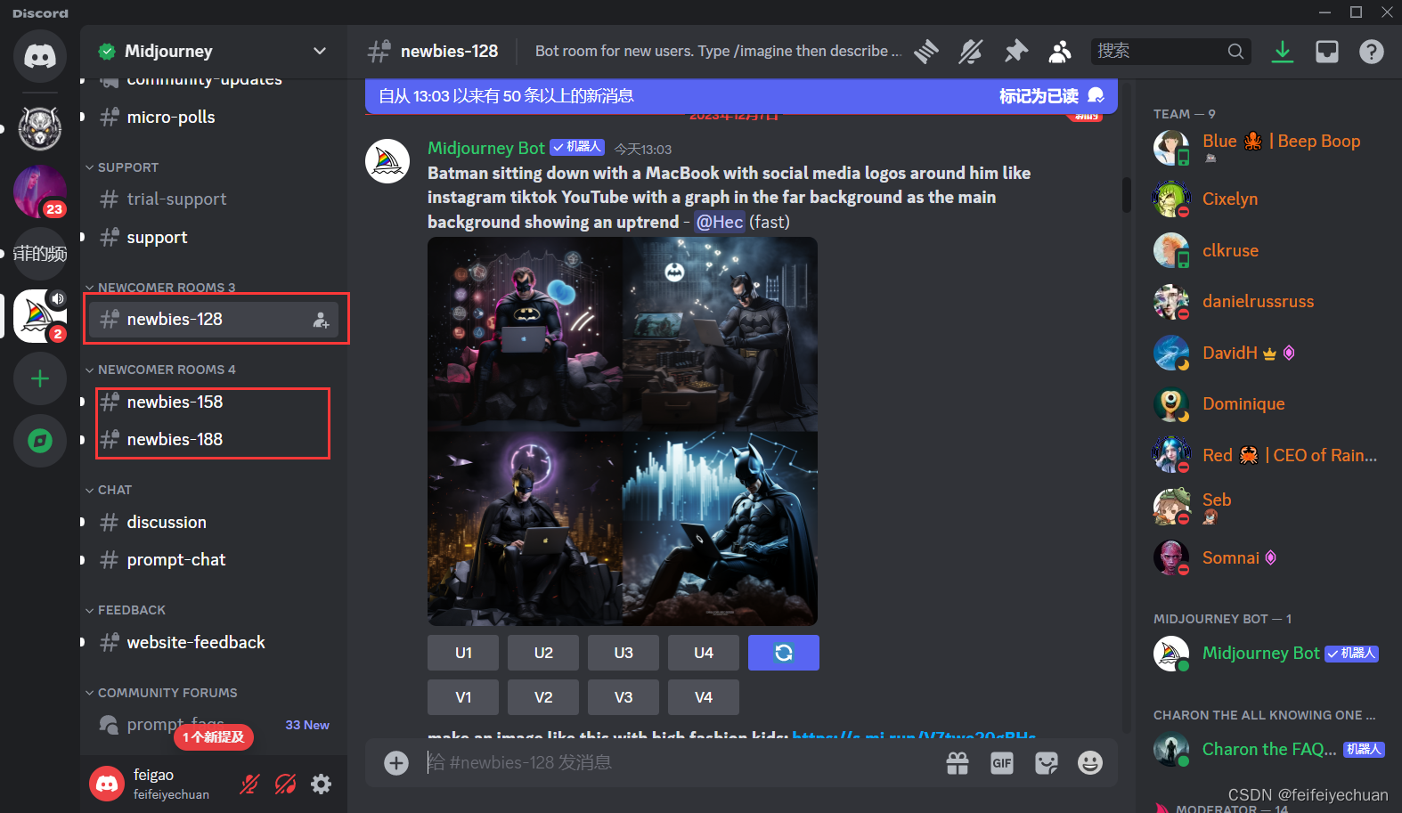Open the GIF picker
1402x813 pixels.
[1002, 763]
